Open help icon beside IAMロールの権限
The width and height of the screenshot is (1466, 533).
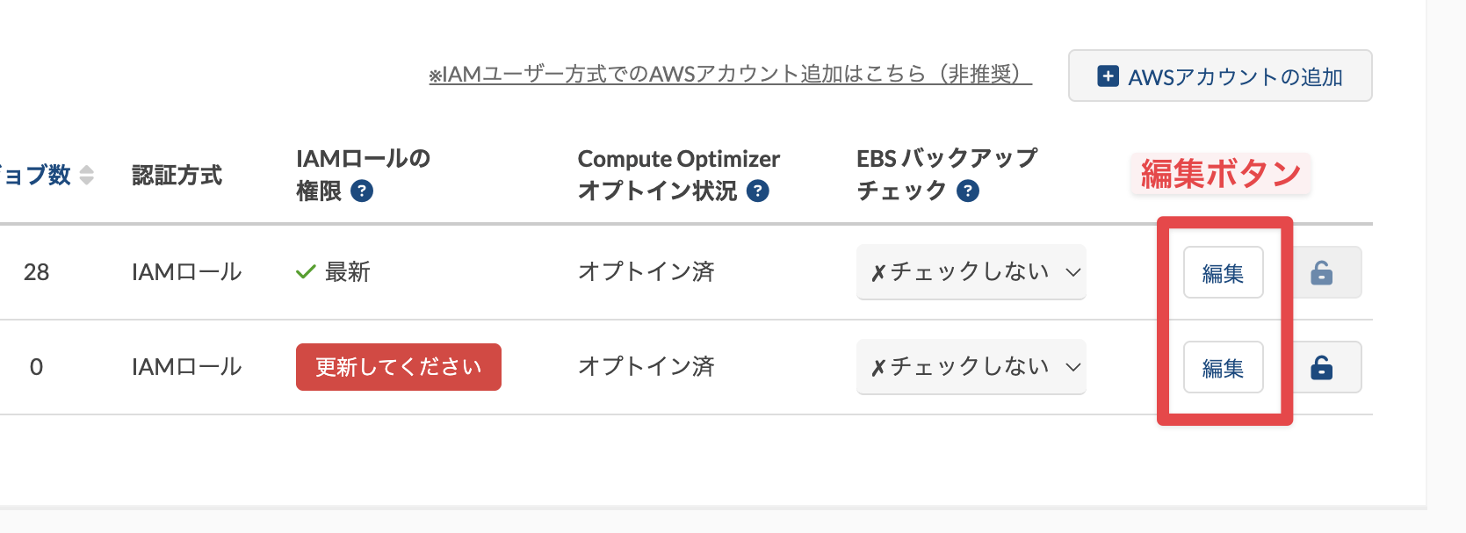[x=362, y=191]
